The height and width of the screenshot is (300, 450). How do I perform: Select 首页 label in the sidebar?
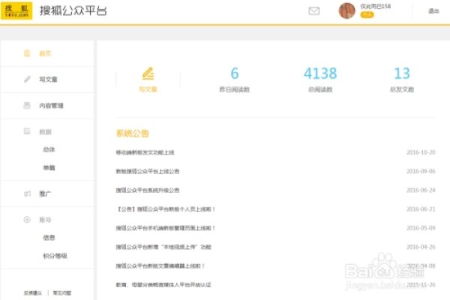click(x=45, y=53)
